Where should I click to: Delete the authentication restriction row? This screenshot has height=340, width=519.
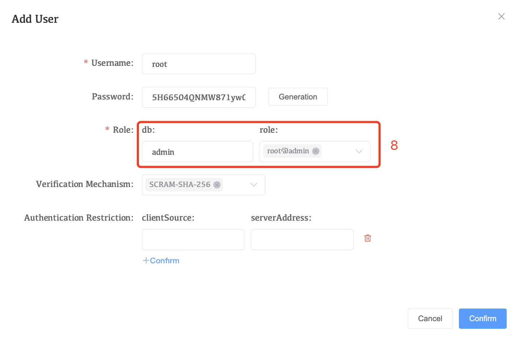pos(367,238)
